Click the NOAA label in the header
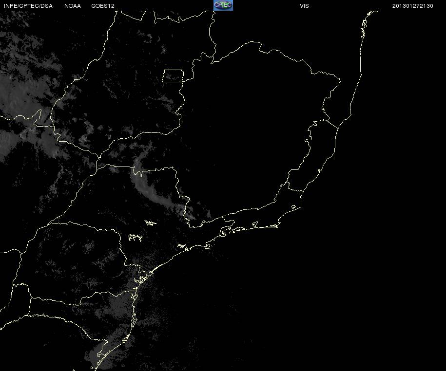 coord(73,6)
